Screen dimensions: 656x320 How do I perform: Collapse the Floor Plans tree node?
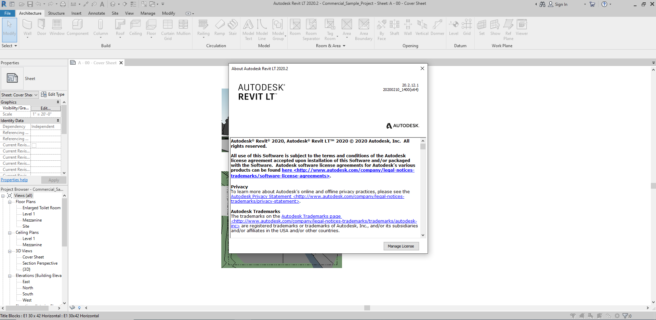tap(10, 202)
